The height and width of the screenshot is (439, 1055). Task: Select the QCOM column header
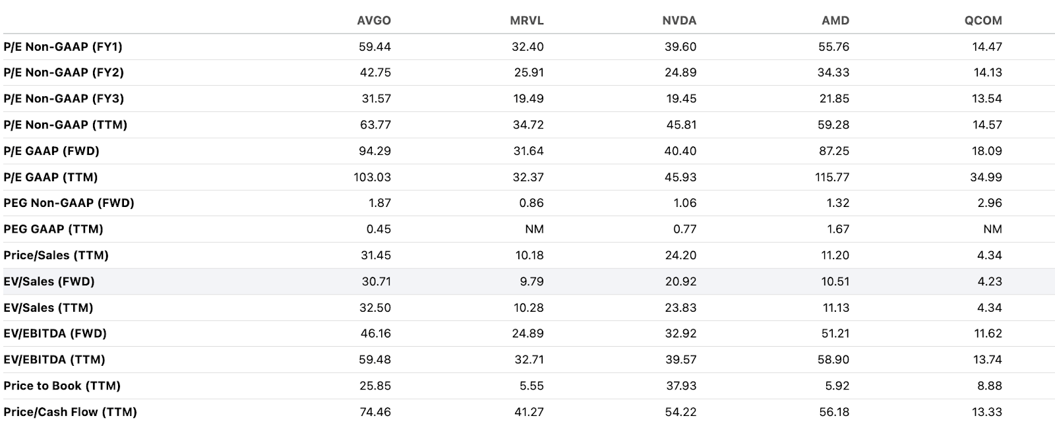click(x=983, y=20)
